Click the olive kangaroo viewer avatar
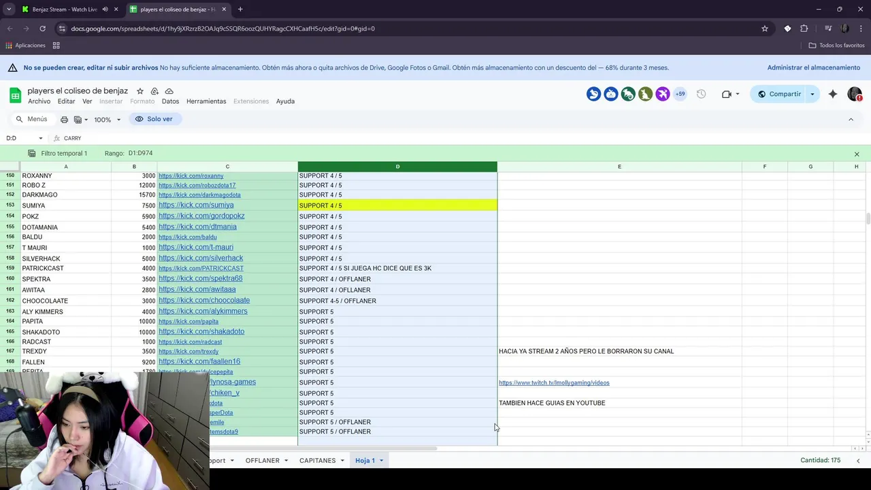 point(645,94)
